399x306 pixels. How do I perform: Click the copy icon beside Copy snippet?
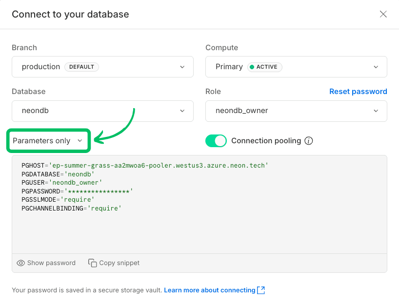(x=92, y=263)
